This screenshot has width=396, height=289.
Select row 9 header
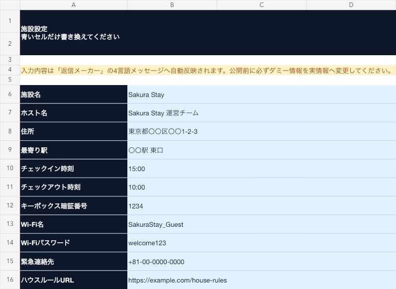pos(10,150)
